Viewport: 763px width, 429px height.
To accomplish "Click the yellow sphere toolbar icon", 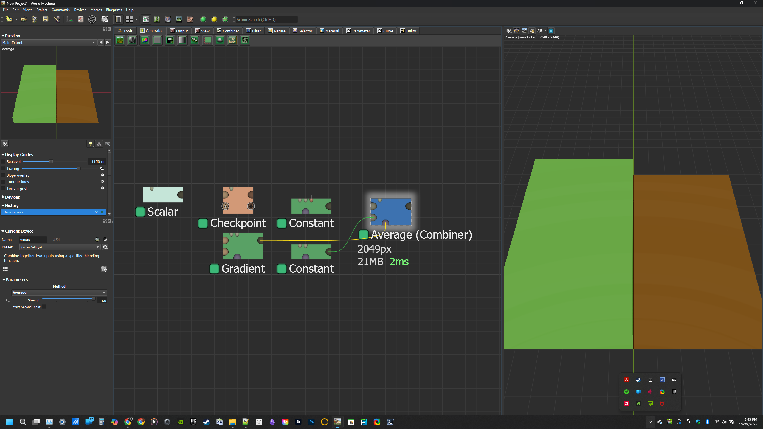I will (x=214, y=19).
